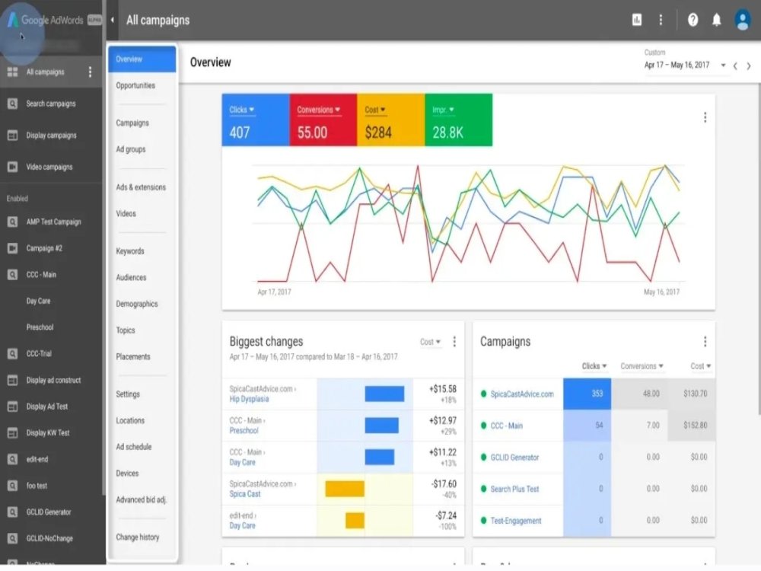Open Opportunities page in navigation

(135, 85)
